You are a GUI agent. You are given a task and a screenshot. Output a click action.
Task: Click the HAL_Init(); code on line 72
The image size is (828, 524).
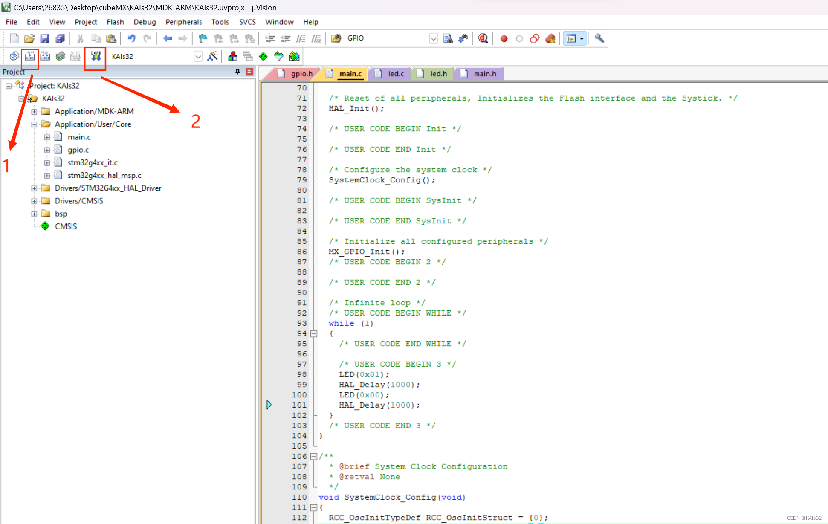click(x=356, y=109)
